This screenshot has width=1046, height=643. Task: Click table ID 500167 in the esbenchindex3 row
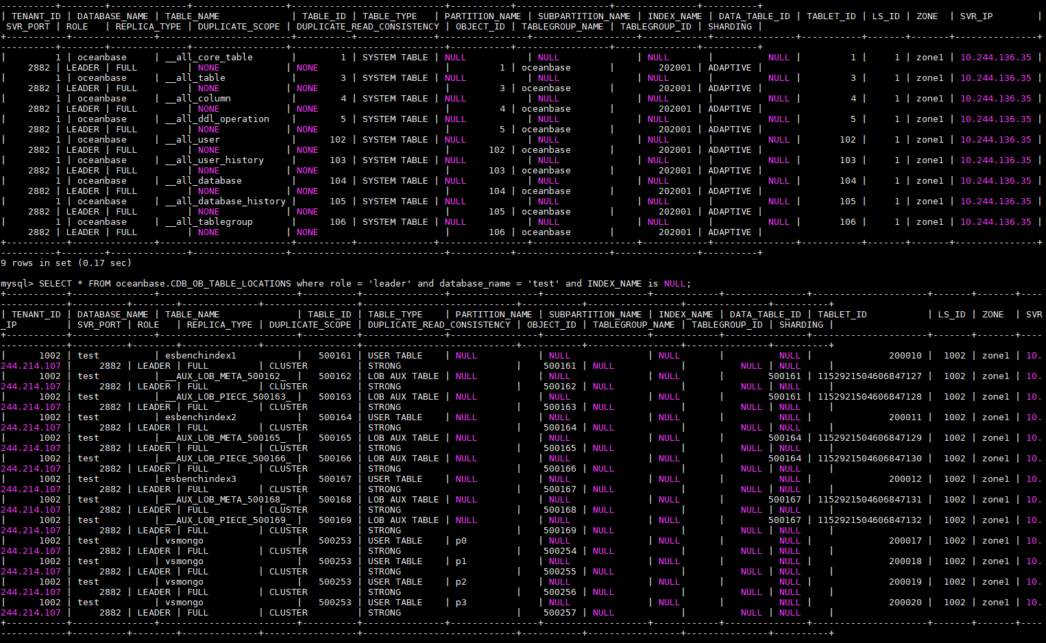coord(335,479)
